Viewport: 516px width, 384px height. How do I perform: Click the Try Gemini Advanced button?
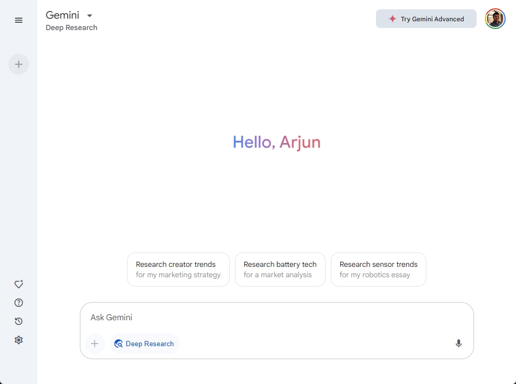426,19
